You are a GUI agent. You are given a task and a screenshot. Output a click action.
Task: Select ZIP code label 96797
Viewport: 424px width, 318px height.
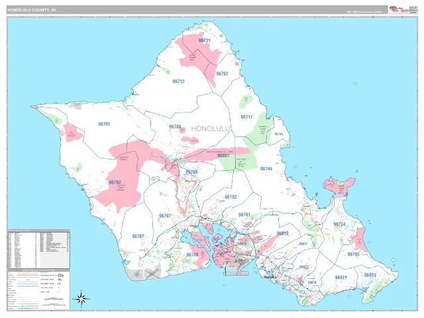(x=165, y=216)
